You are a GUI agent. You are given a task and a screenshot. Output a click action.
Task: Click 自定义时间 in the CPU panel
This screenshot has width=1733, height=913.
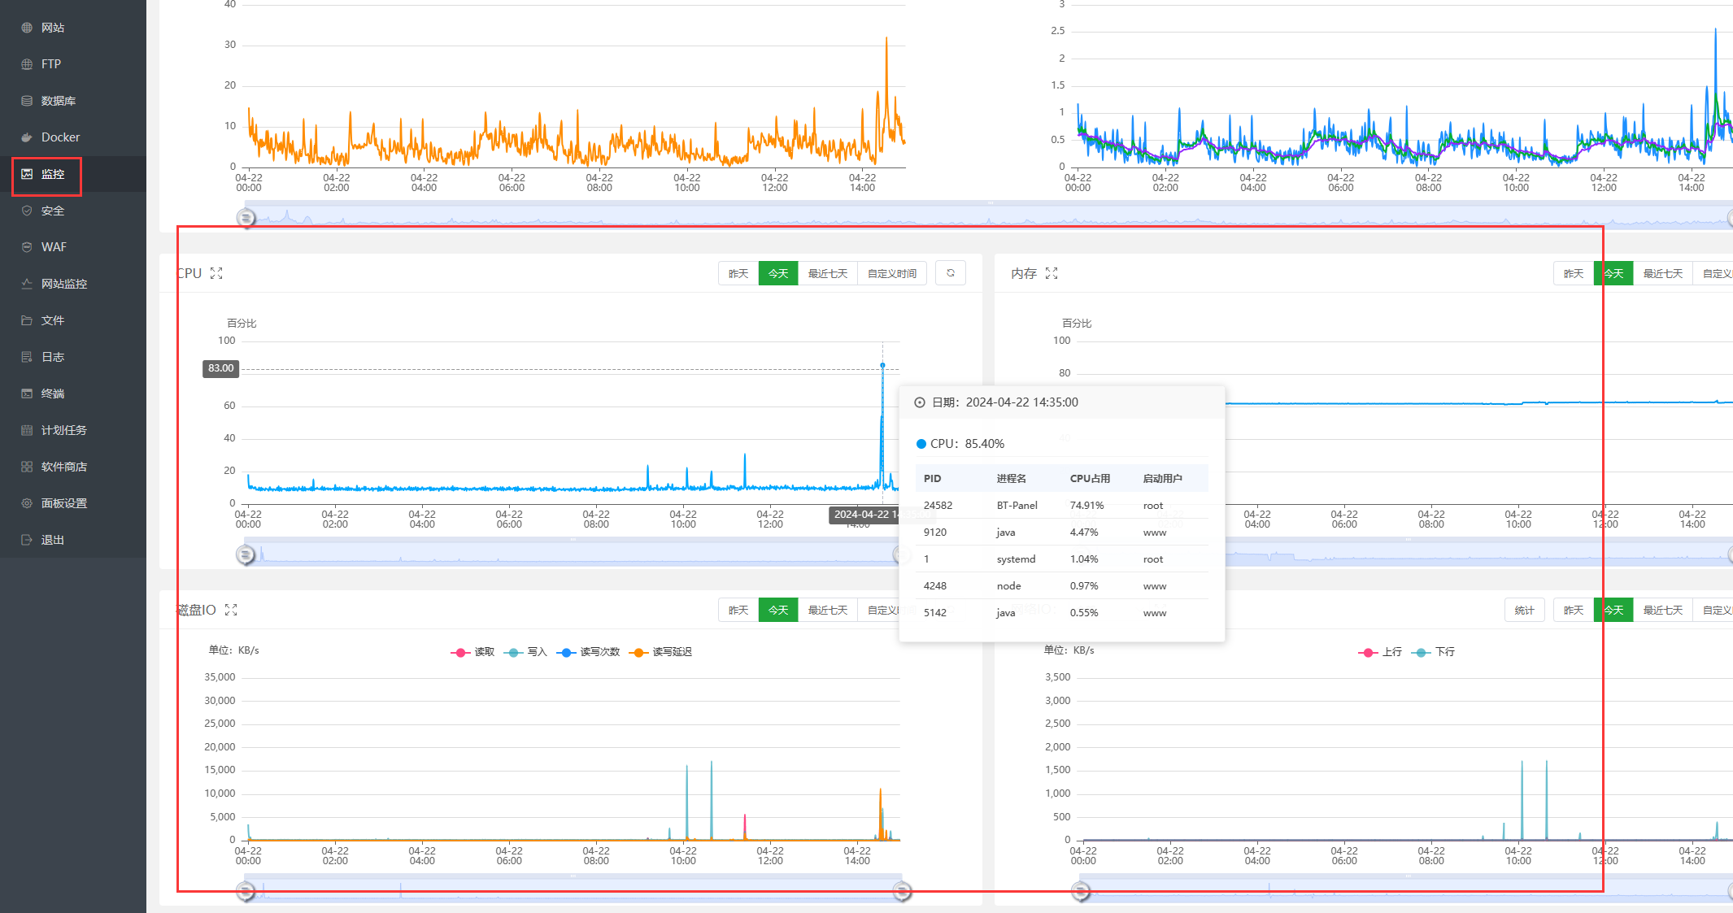point(892,273)
